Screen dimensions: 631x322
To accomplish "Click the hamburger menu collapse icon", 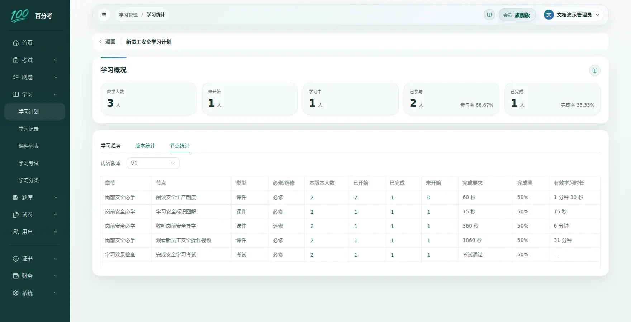I will point(104,15).
